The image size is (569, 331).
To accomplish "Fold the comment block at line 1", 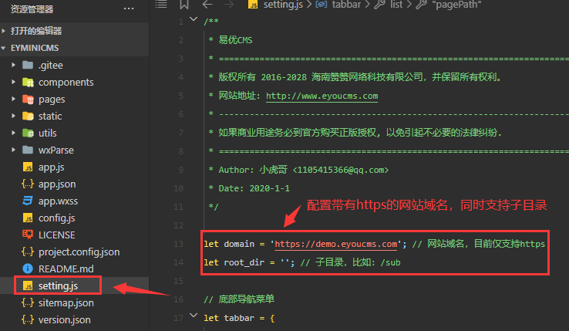I will tap(194, 19).
